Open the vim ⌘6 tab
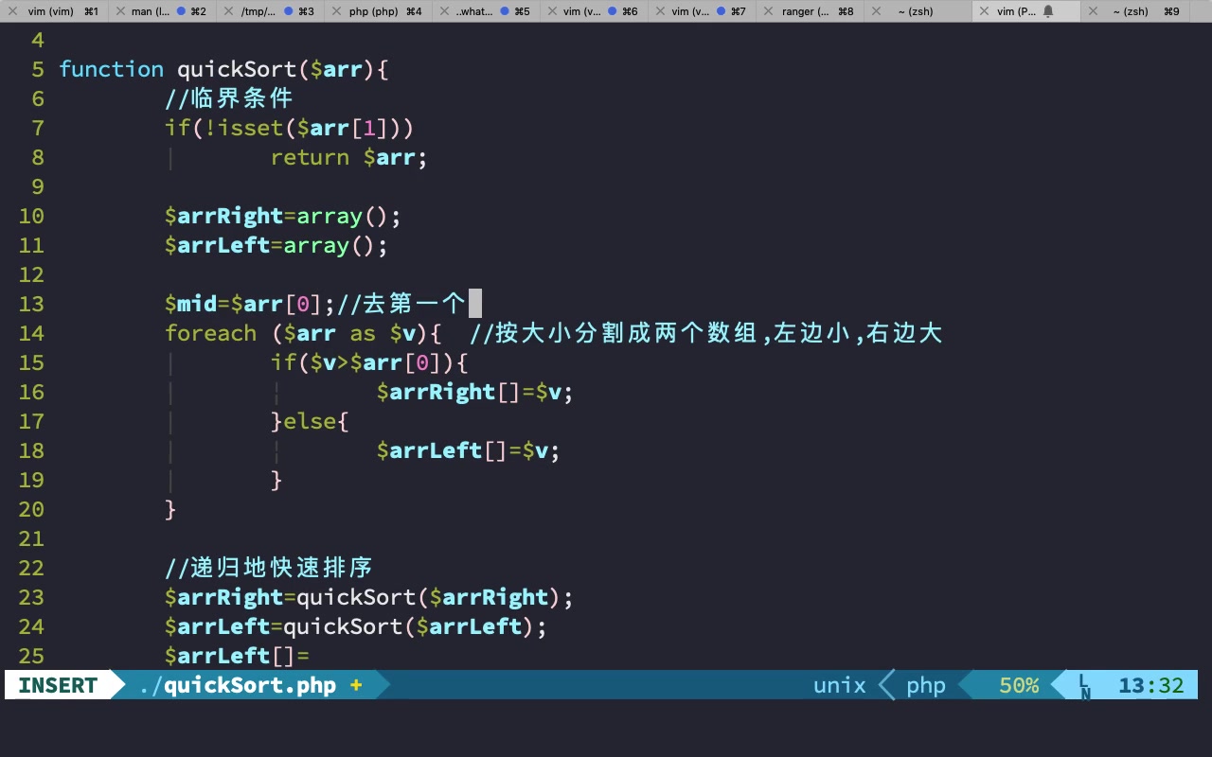The height and width of the screenshot is (757, 1212). (594, 11)
